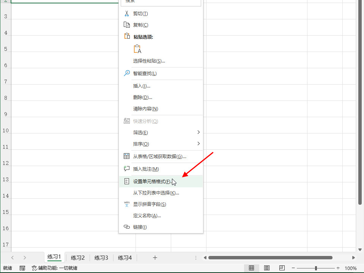Viewport: 364px width, 273px height.
Task: Click the 就绪 status indicator
Action: click(x=8, y=268)
